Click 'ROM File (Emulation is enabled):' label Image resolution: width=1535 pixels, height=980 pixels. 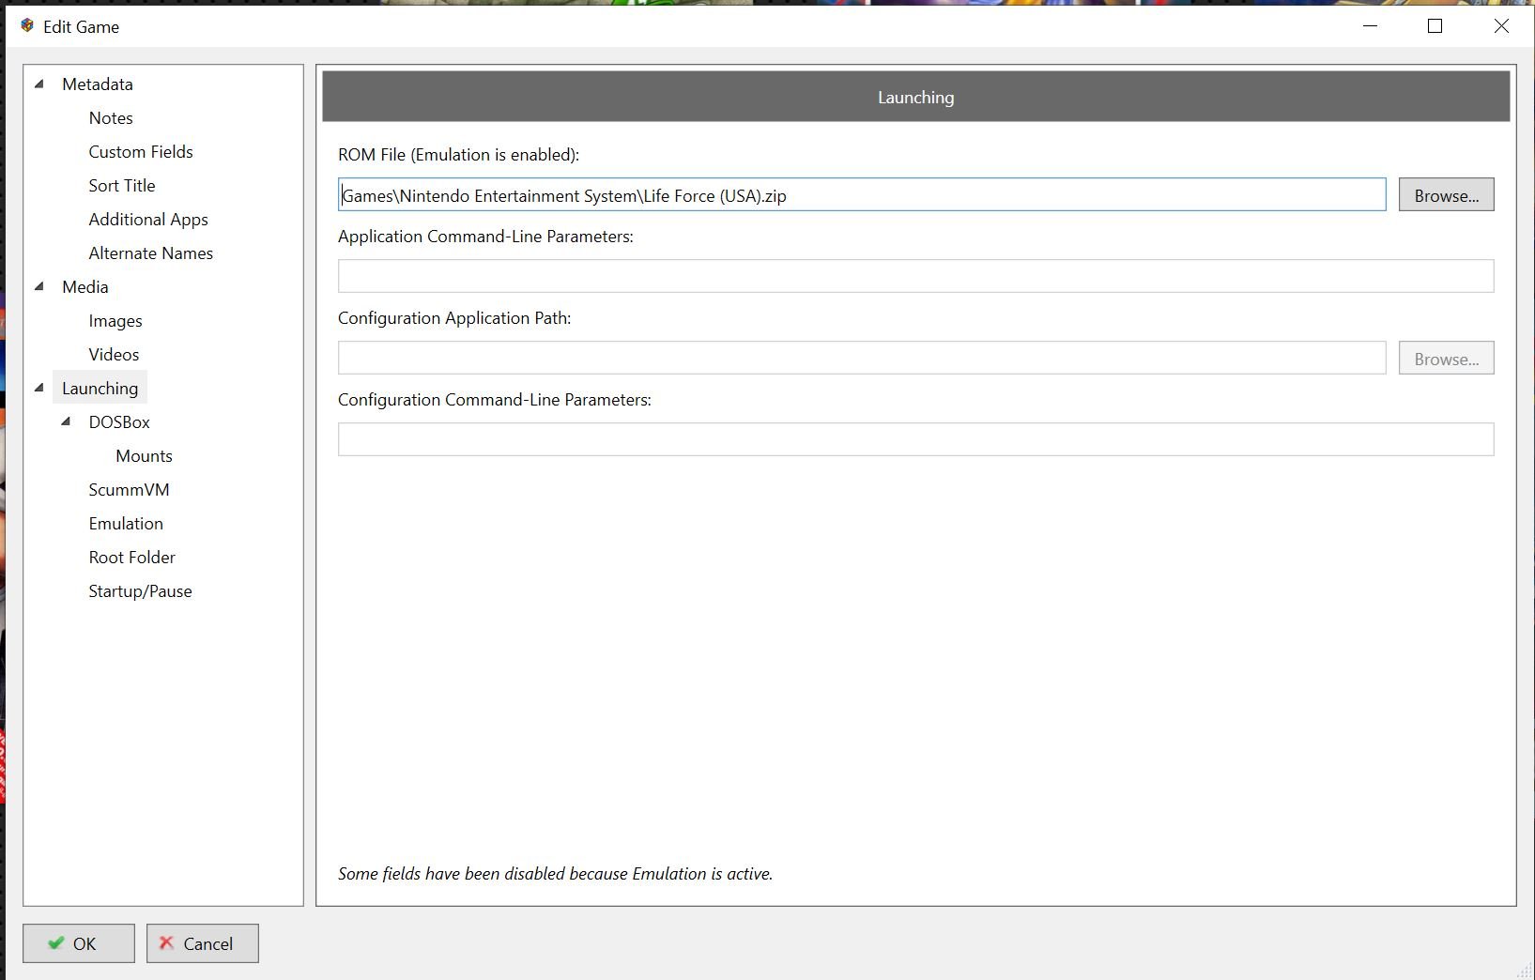458,155
